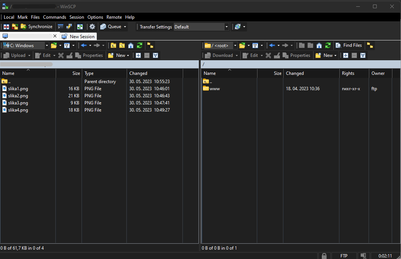Open the New Session tab
This screenshot has height=259, width=401.
click(78, 36)
